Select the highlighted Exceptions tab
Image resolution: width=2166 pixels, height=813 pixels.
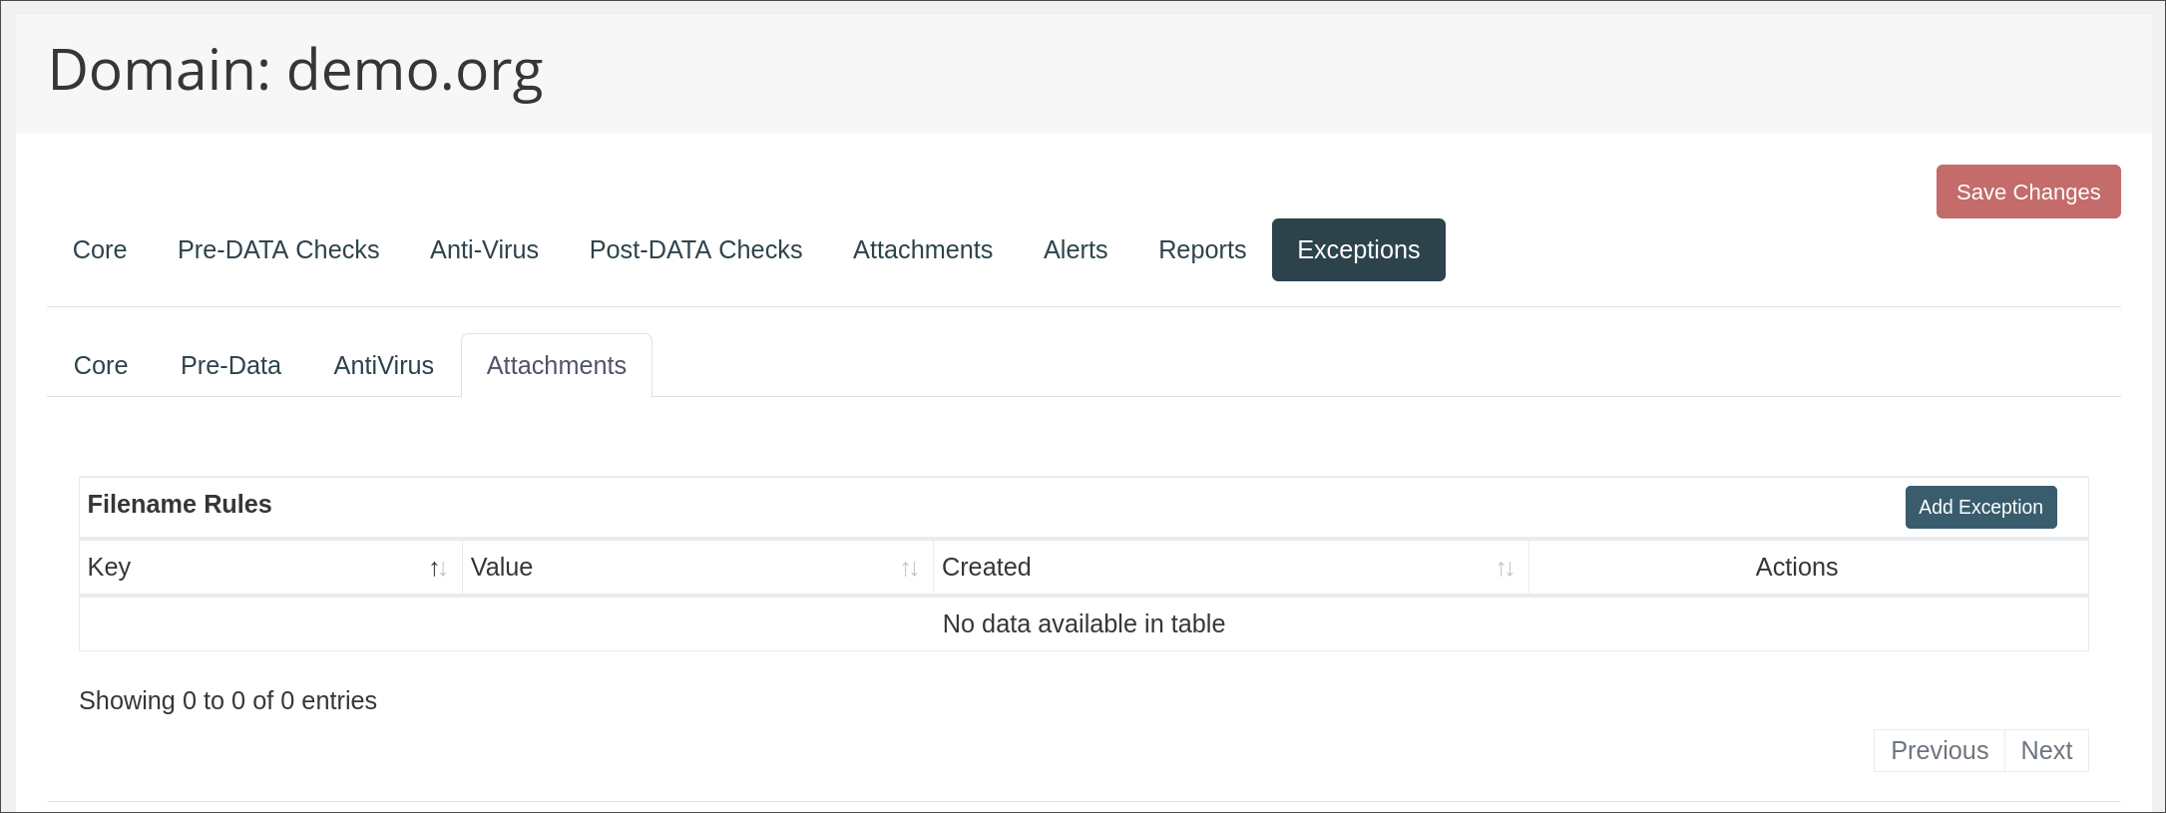point(1358,249)
